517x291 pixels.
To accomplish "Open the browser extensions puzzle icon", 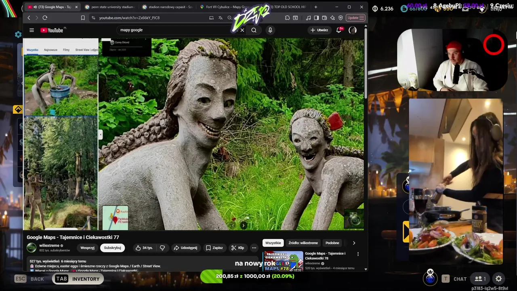I will tap(287, 18).
